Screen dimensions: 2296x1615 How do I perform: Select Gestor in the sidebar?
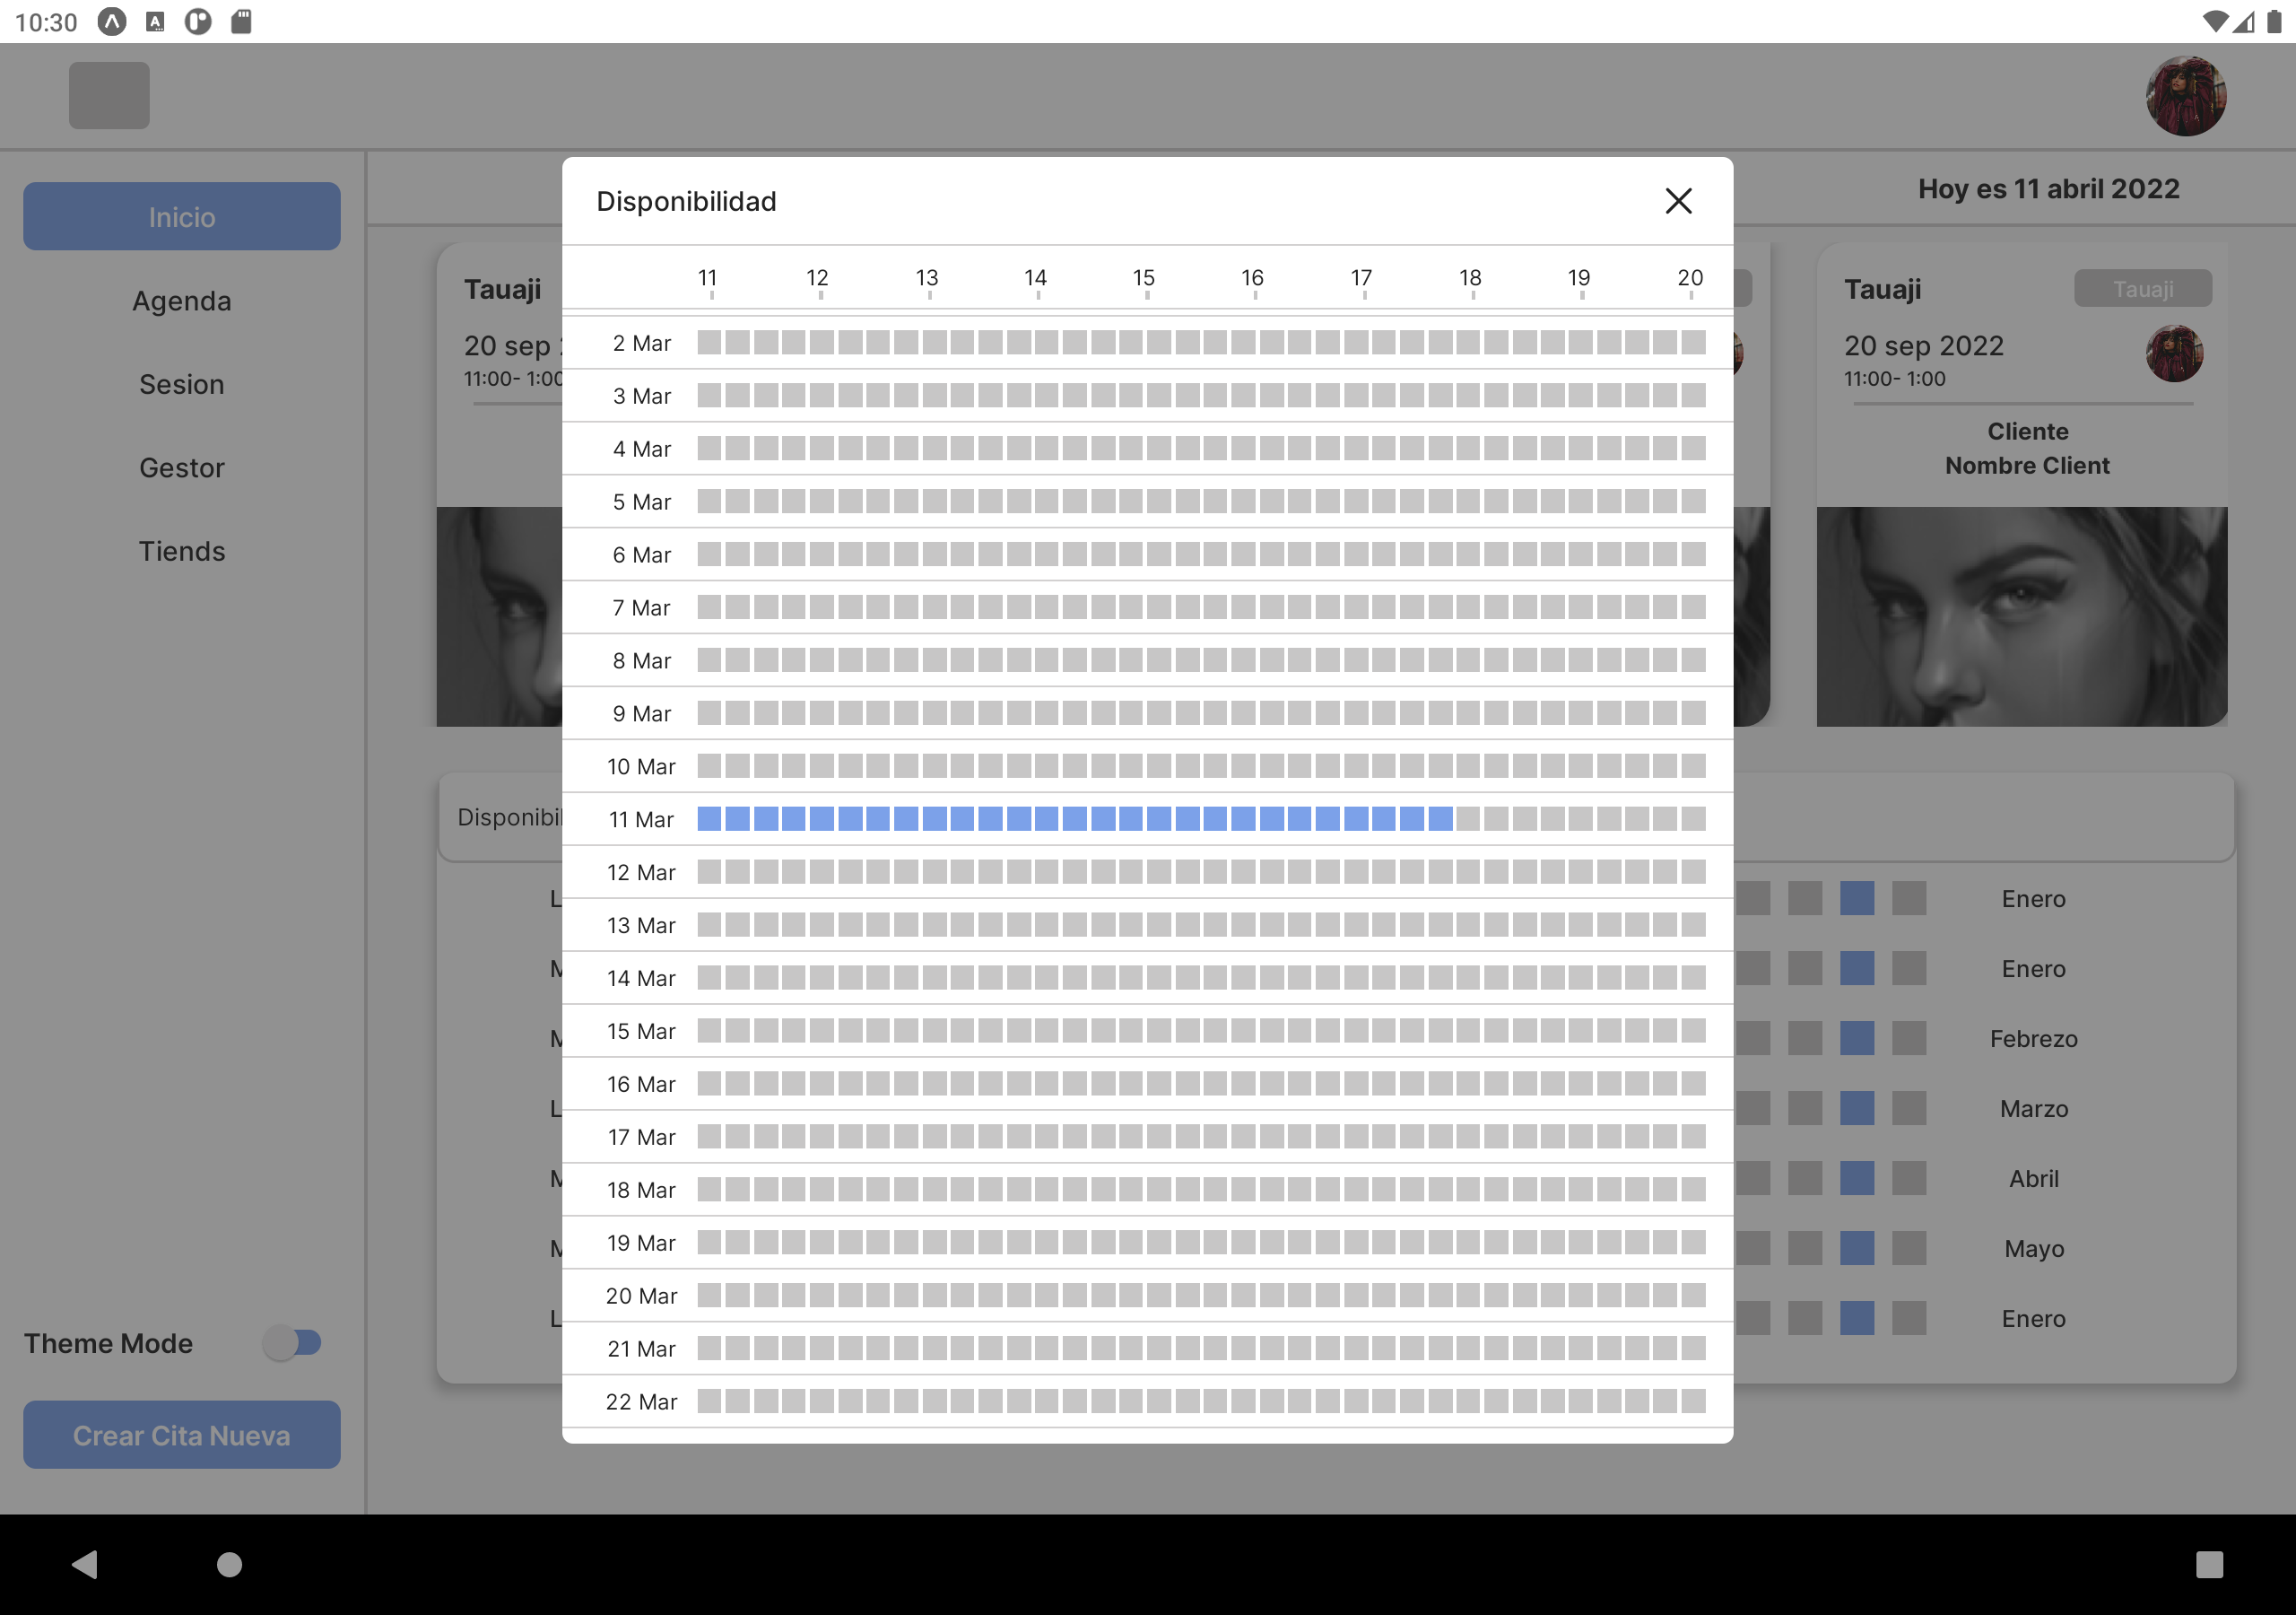(x=182, y=467)
